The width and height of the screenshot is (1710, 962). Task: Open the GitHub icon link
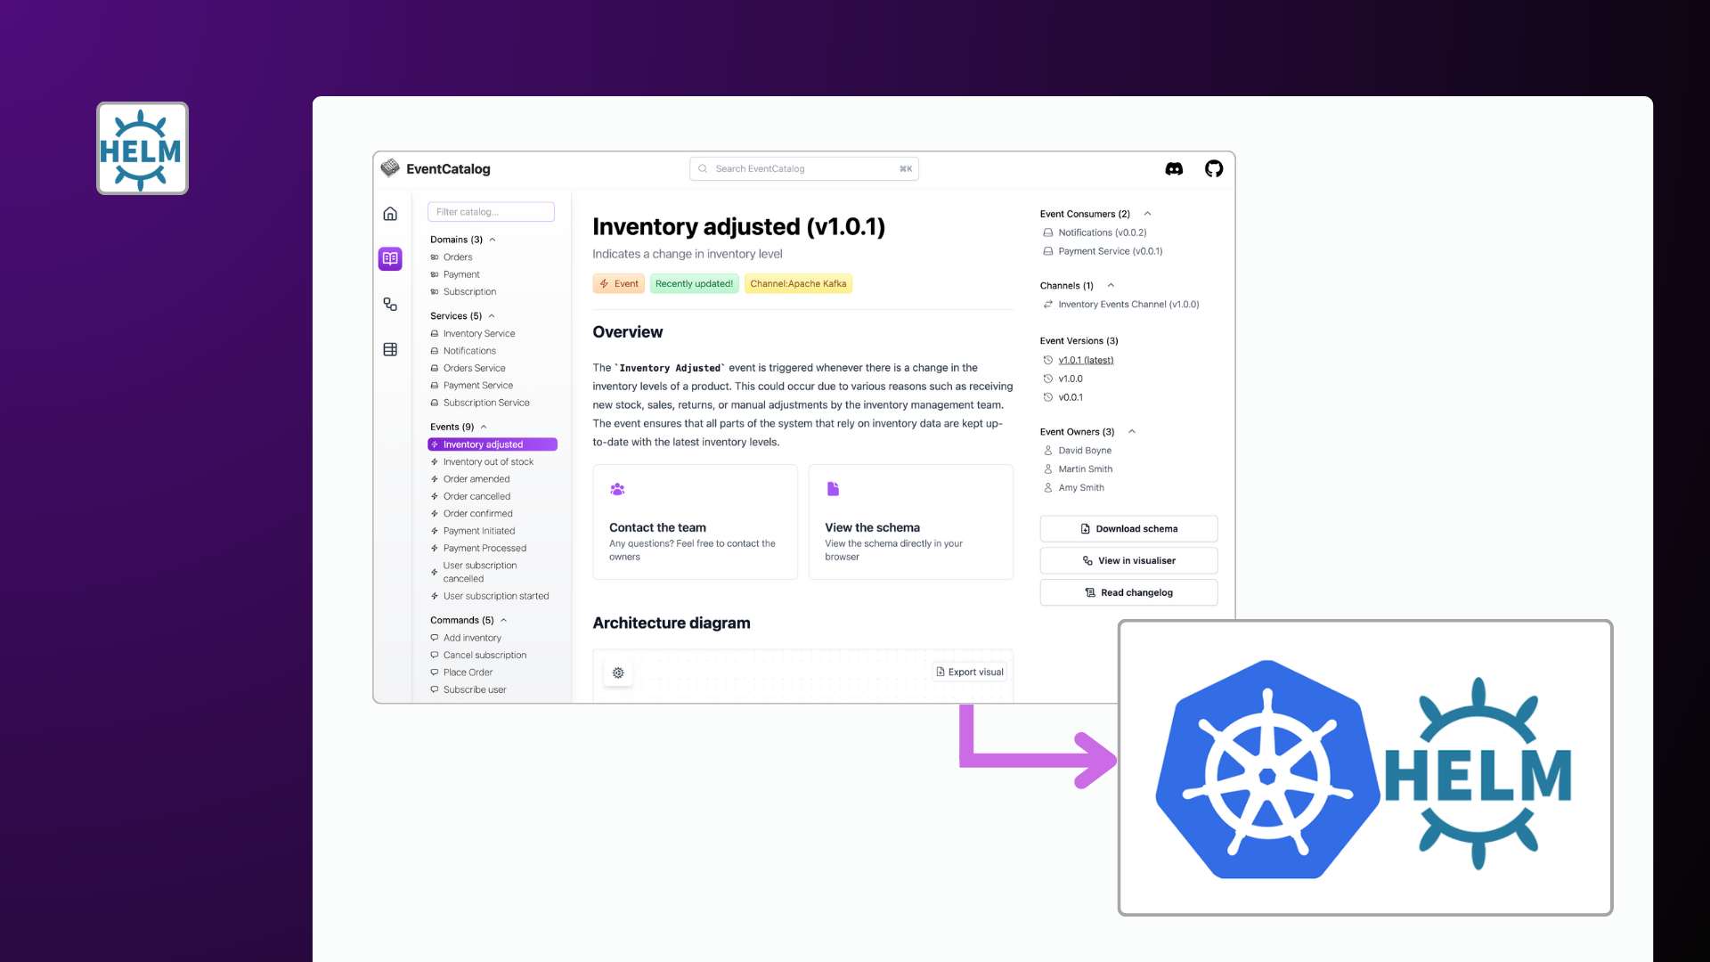1213,168
